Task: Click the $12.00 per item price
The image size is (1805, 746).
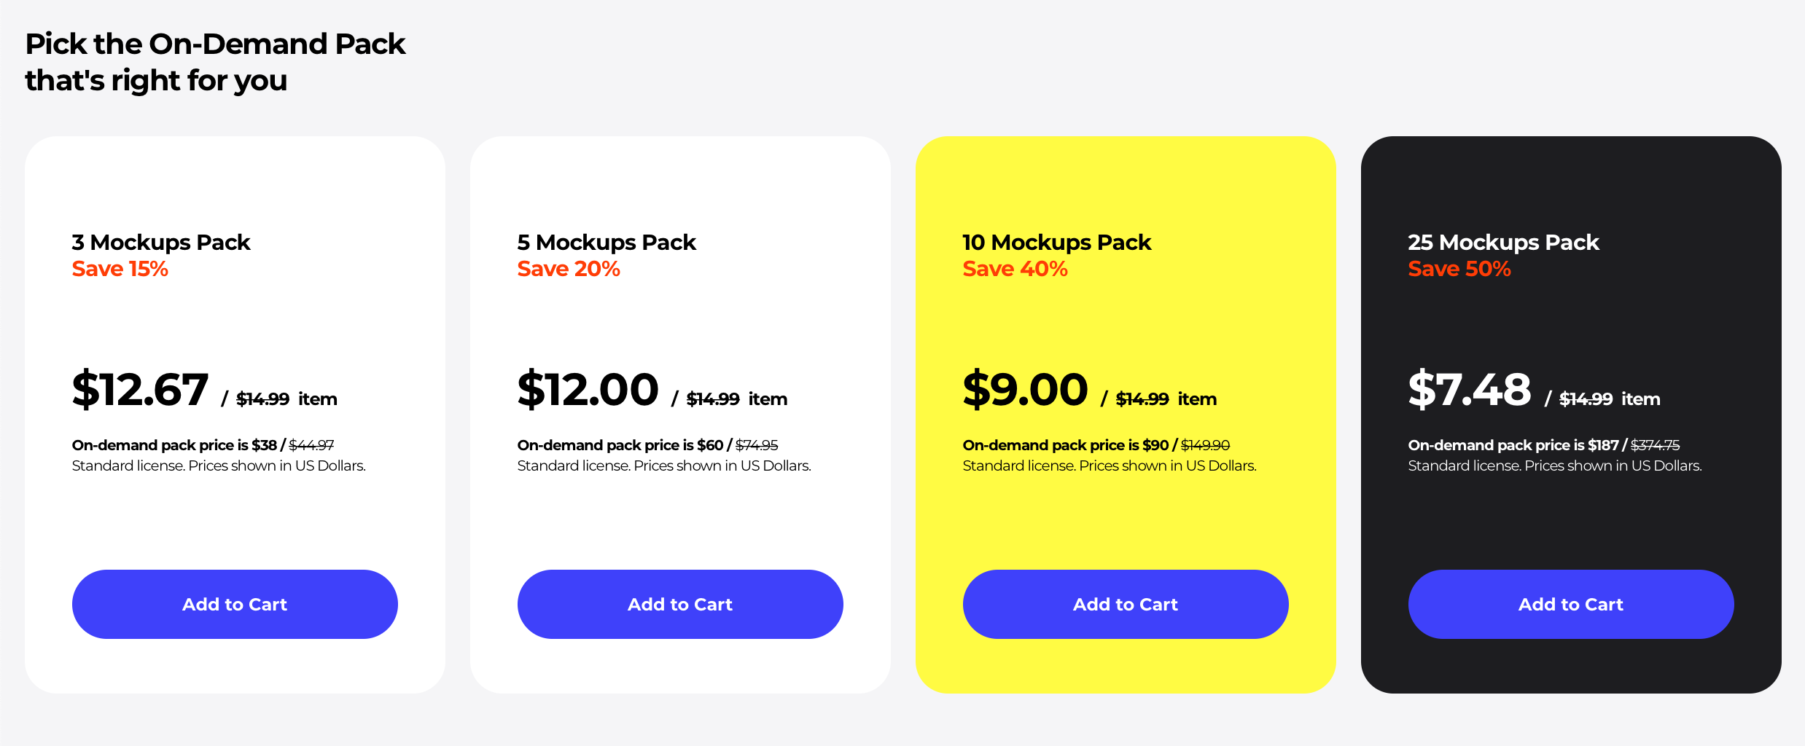Action: coord(588,390)
